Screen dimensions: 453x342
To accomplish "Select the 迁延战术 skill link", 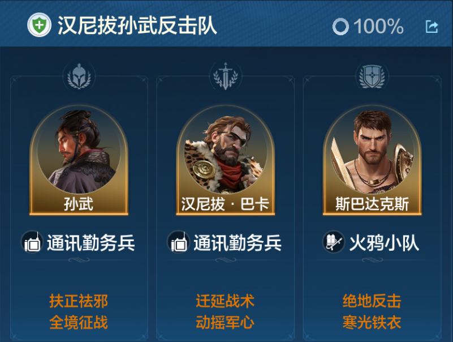I will (225, 301).
